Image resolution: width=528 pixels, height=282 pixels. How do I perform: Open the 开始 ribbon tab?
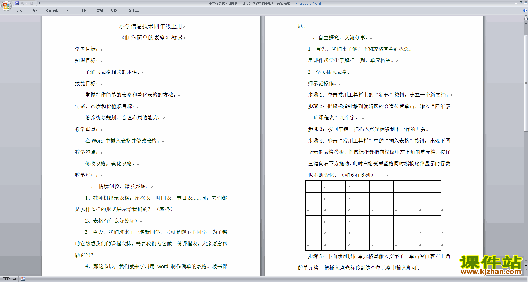point(20,10)
